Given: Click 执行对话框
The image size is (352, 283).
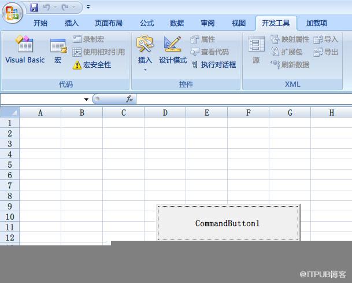Looking at the screenshot, I should [214, 65].
